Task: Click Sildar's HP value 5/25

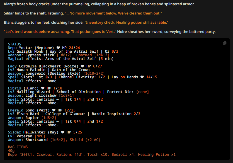Action: tap(78, 132)
